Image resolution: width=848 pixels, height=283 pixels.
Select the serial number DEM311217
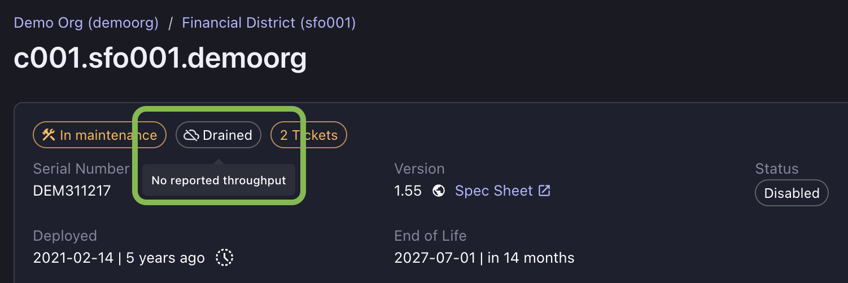[x=72, y=191]
